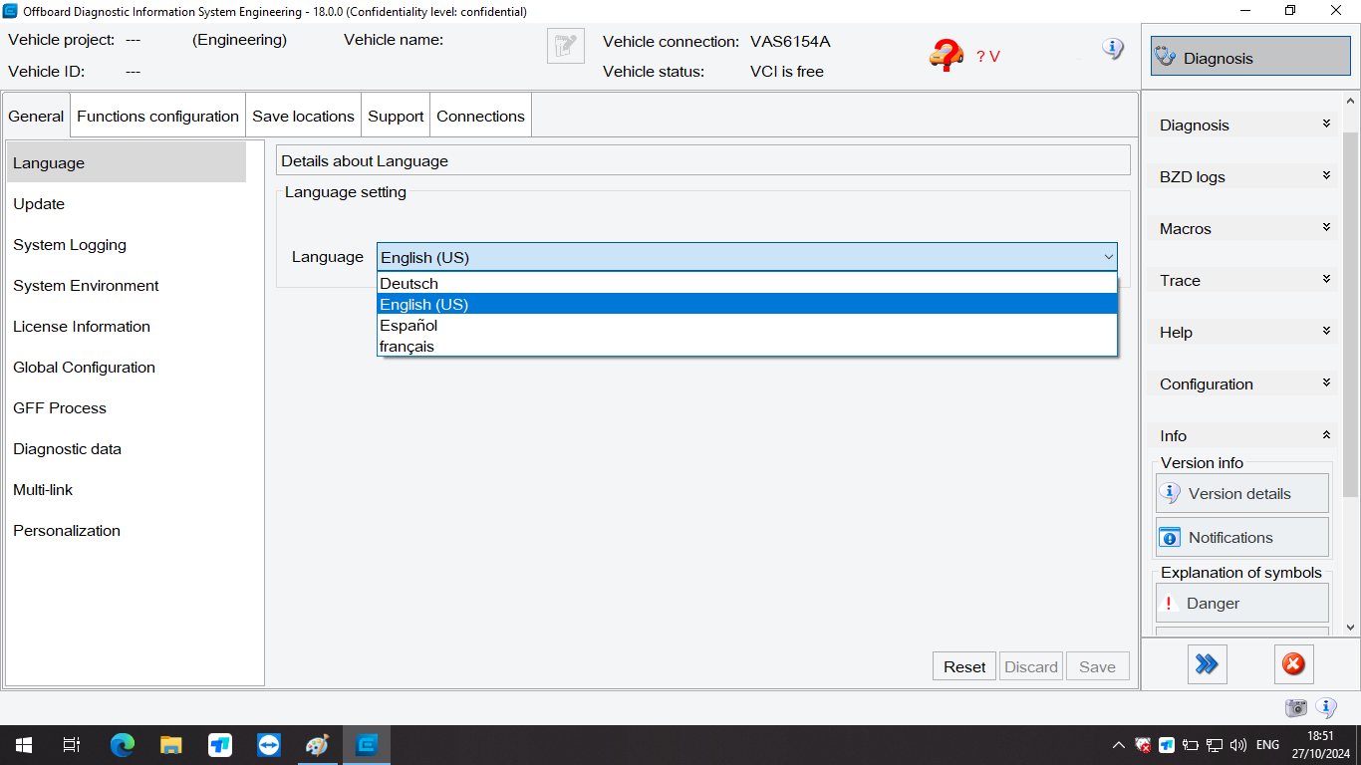Screen dimensions: 1361x765
Task: Expand the Macros section
Action: pyautogui.click(x=1326, y=228)
